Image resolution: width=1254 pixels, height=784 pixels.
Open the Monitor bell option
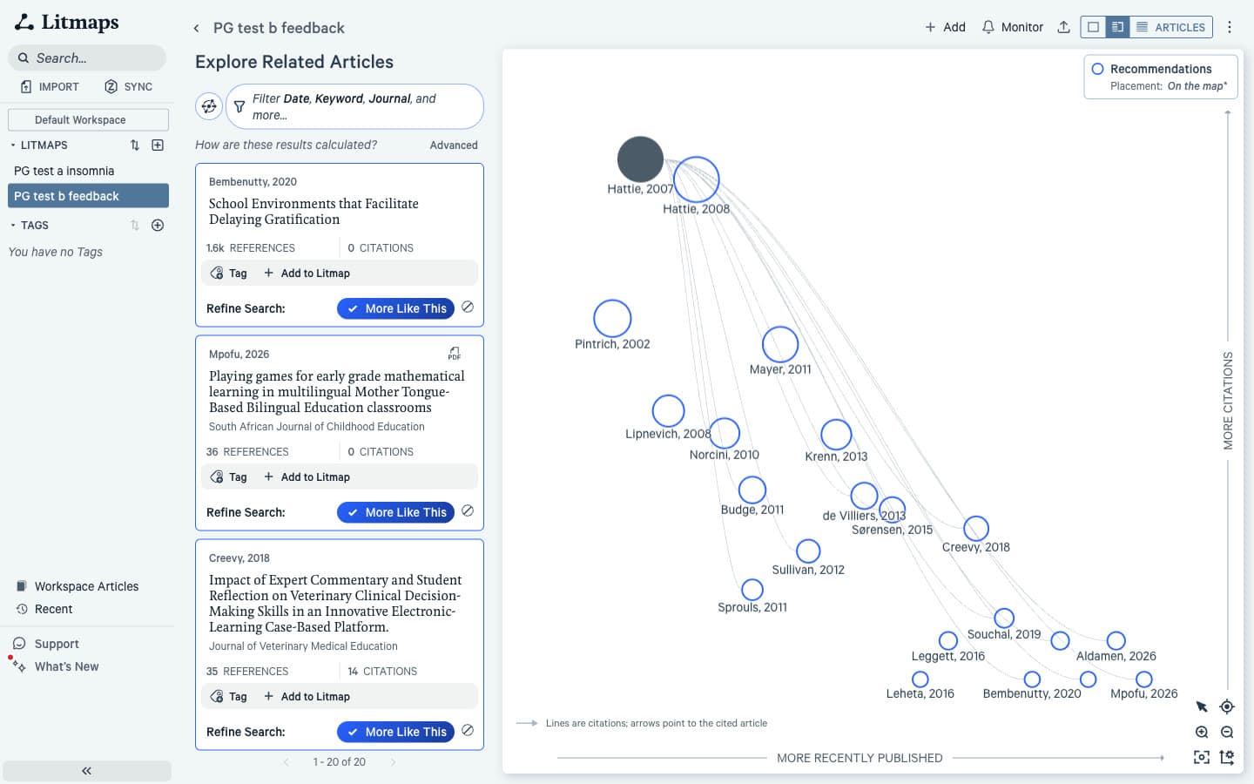click(1012, 27)
